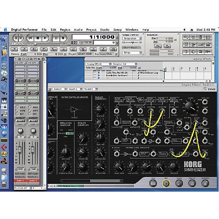This screenshot has height=219, width=219.
Task: Click the yellow-highlighted Edit knob icon on Korg
Action: coord(166,183)
